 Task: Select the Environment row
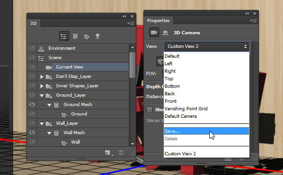pos(78,48)
